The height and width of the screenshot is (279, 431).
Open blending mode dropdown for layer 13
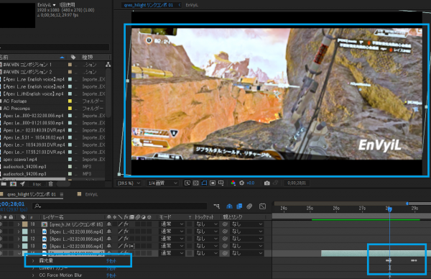[172, 246]
